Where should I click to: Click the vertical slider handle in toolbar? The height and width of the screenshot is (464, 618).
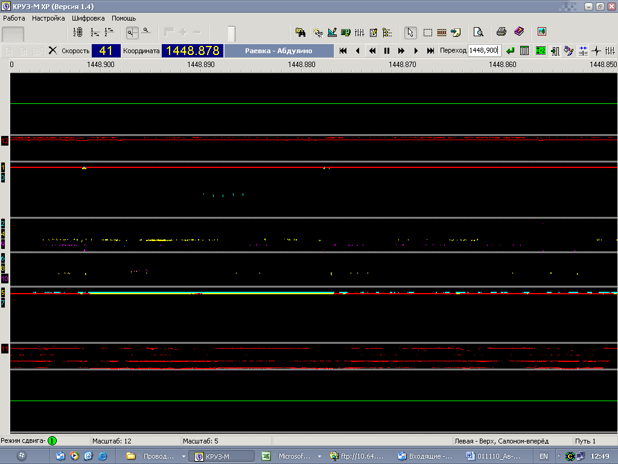click(231, 33)
